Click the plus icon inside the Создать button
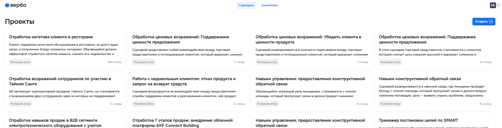This screenshot has width=502, height=128. 491,22
